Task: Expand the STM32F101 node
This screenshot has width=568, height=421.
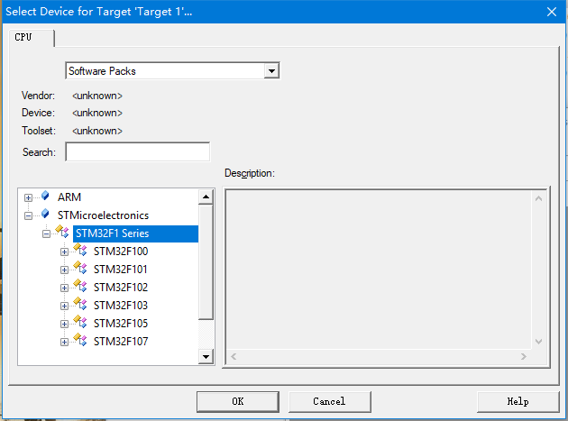Action: [65, 270]
